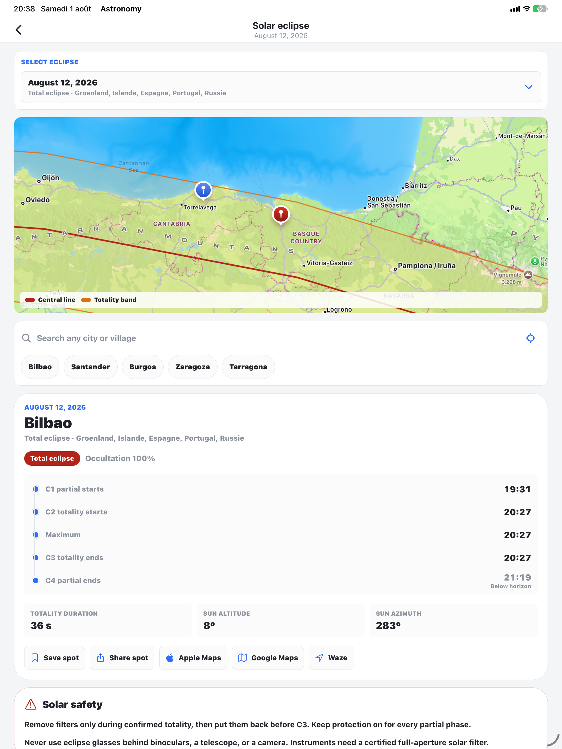
Task: Tap the Solar eclipse page title
Action: (x=281, y=26)
